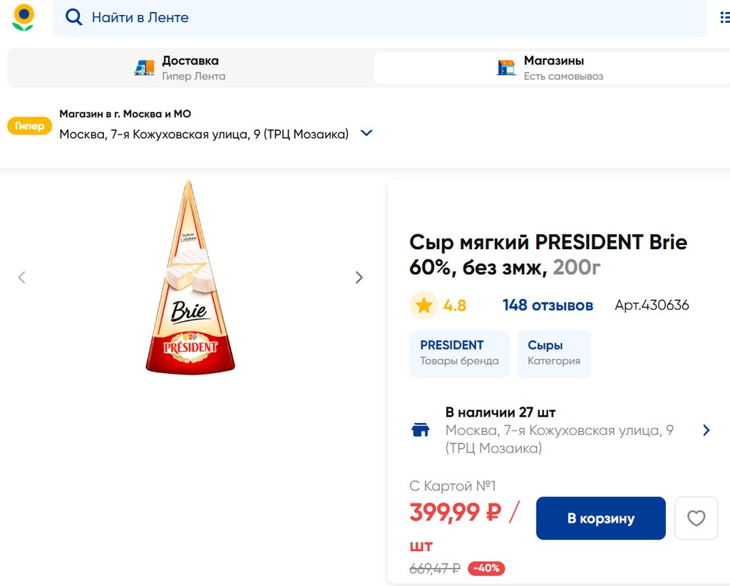Click the В корзину button
Image resolution: width=730 pixels, height=586 pixels.
pyautogui.click(x=600, y=518)
